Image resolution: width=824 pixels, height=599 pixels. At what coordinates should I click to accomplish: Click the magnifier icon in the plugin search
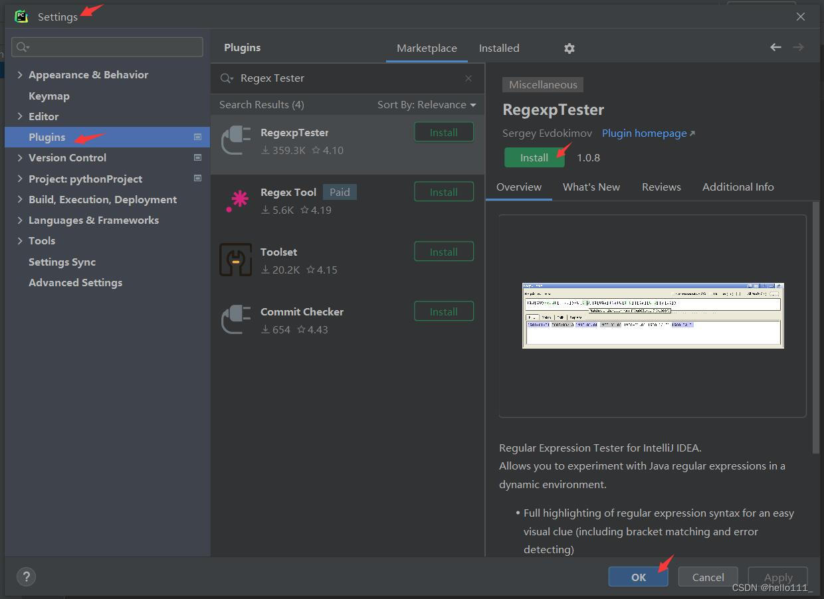click(x=227, y=78)
